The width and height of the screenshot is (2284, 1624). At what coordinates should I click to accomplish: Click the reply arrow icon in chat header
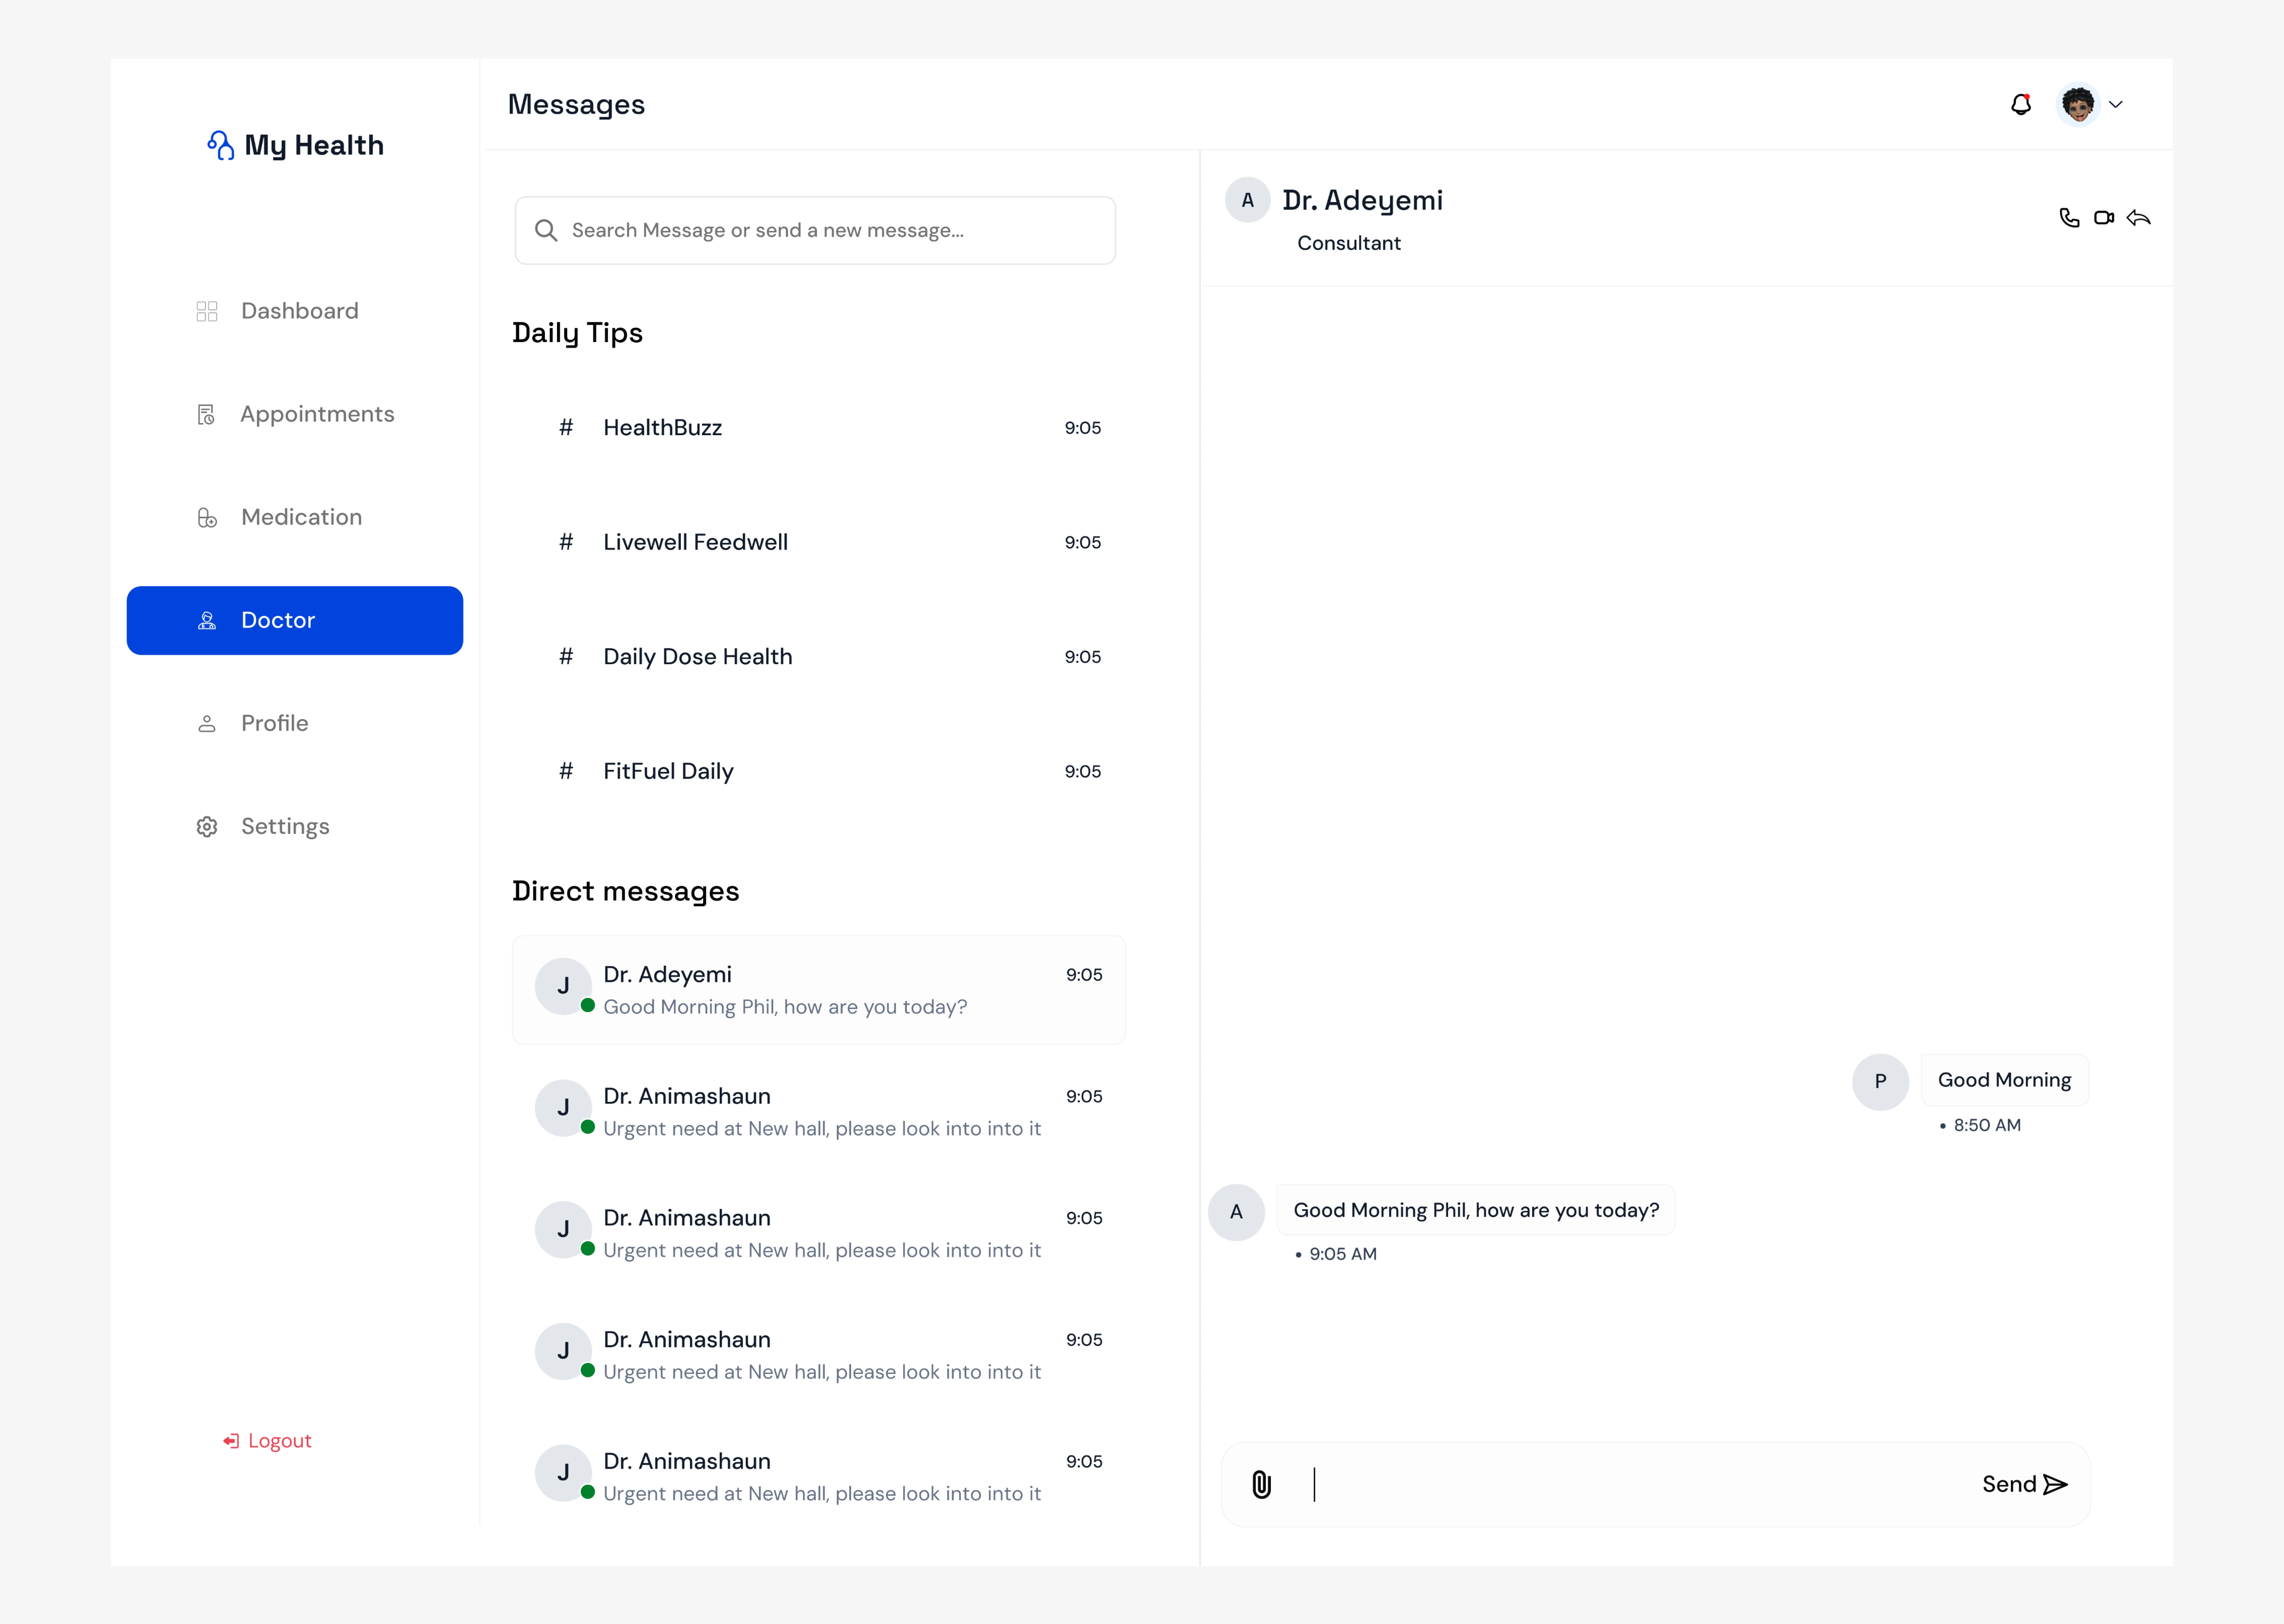click(2139, 218)
